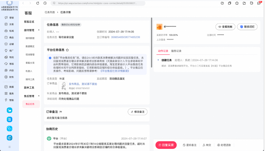Open 客服总览 in the side menu
The height and width of the screenshot is (151, 265).
(29, 22)
